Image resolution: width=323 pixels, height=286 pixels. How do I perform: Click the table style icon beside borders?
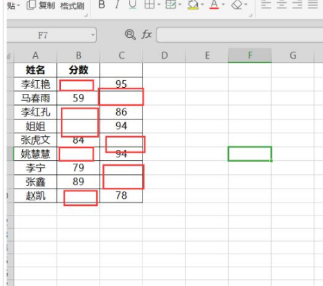(171, 5)
